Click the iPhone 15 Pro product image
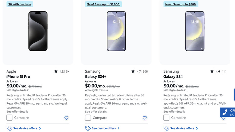 point(38,31)
